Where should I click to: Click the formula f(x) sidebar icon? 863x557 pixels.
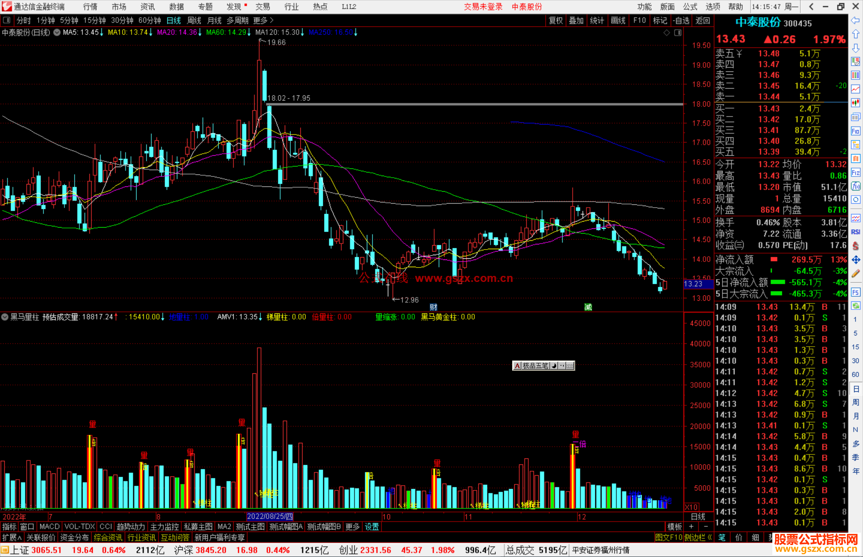click(855, 186)
